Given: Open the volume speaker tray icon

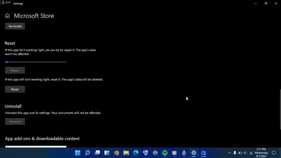Looking at the screenshot, I should point(245,153).
